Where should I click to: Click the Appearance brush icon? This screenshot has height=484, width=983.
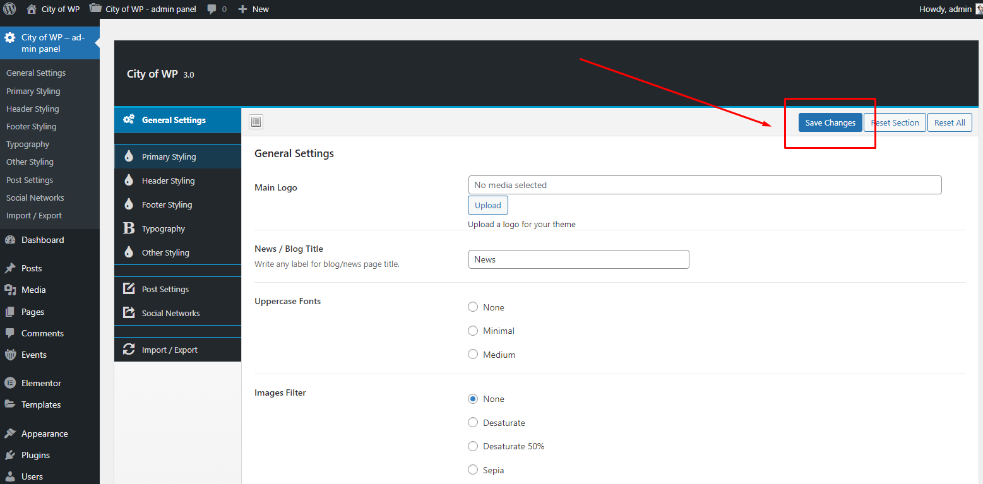(9, 434)
